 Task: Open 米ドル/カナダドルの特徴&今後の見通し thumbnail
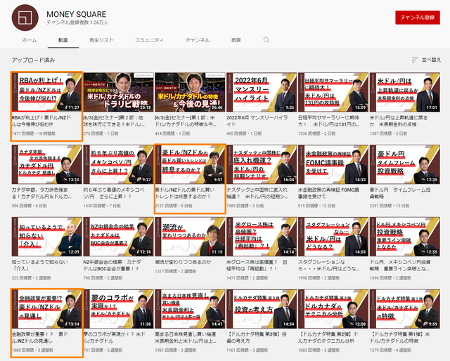coord(190,92)
